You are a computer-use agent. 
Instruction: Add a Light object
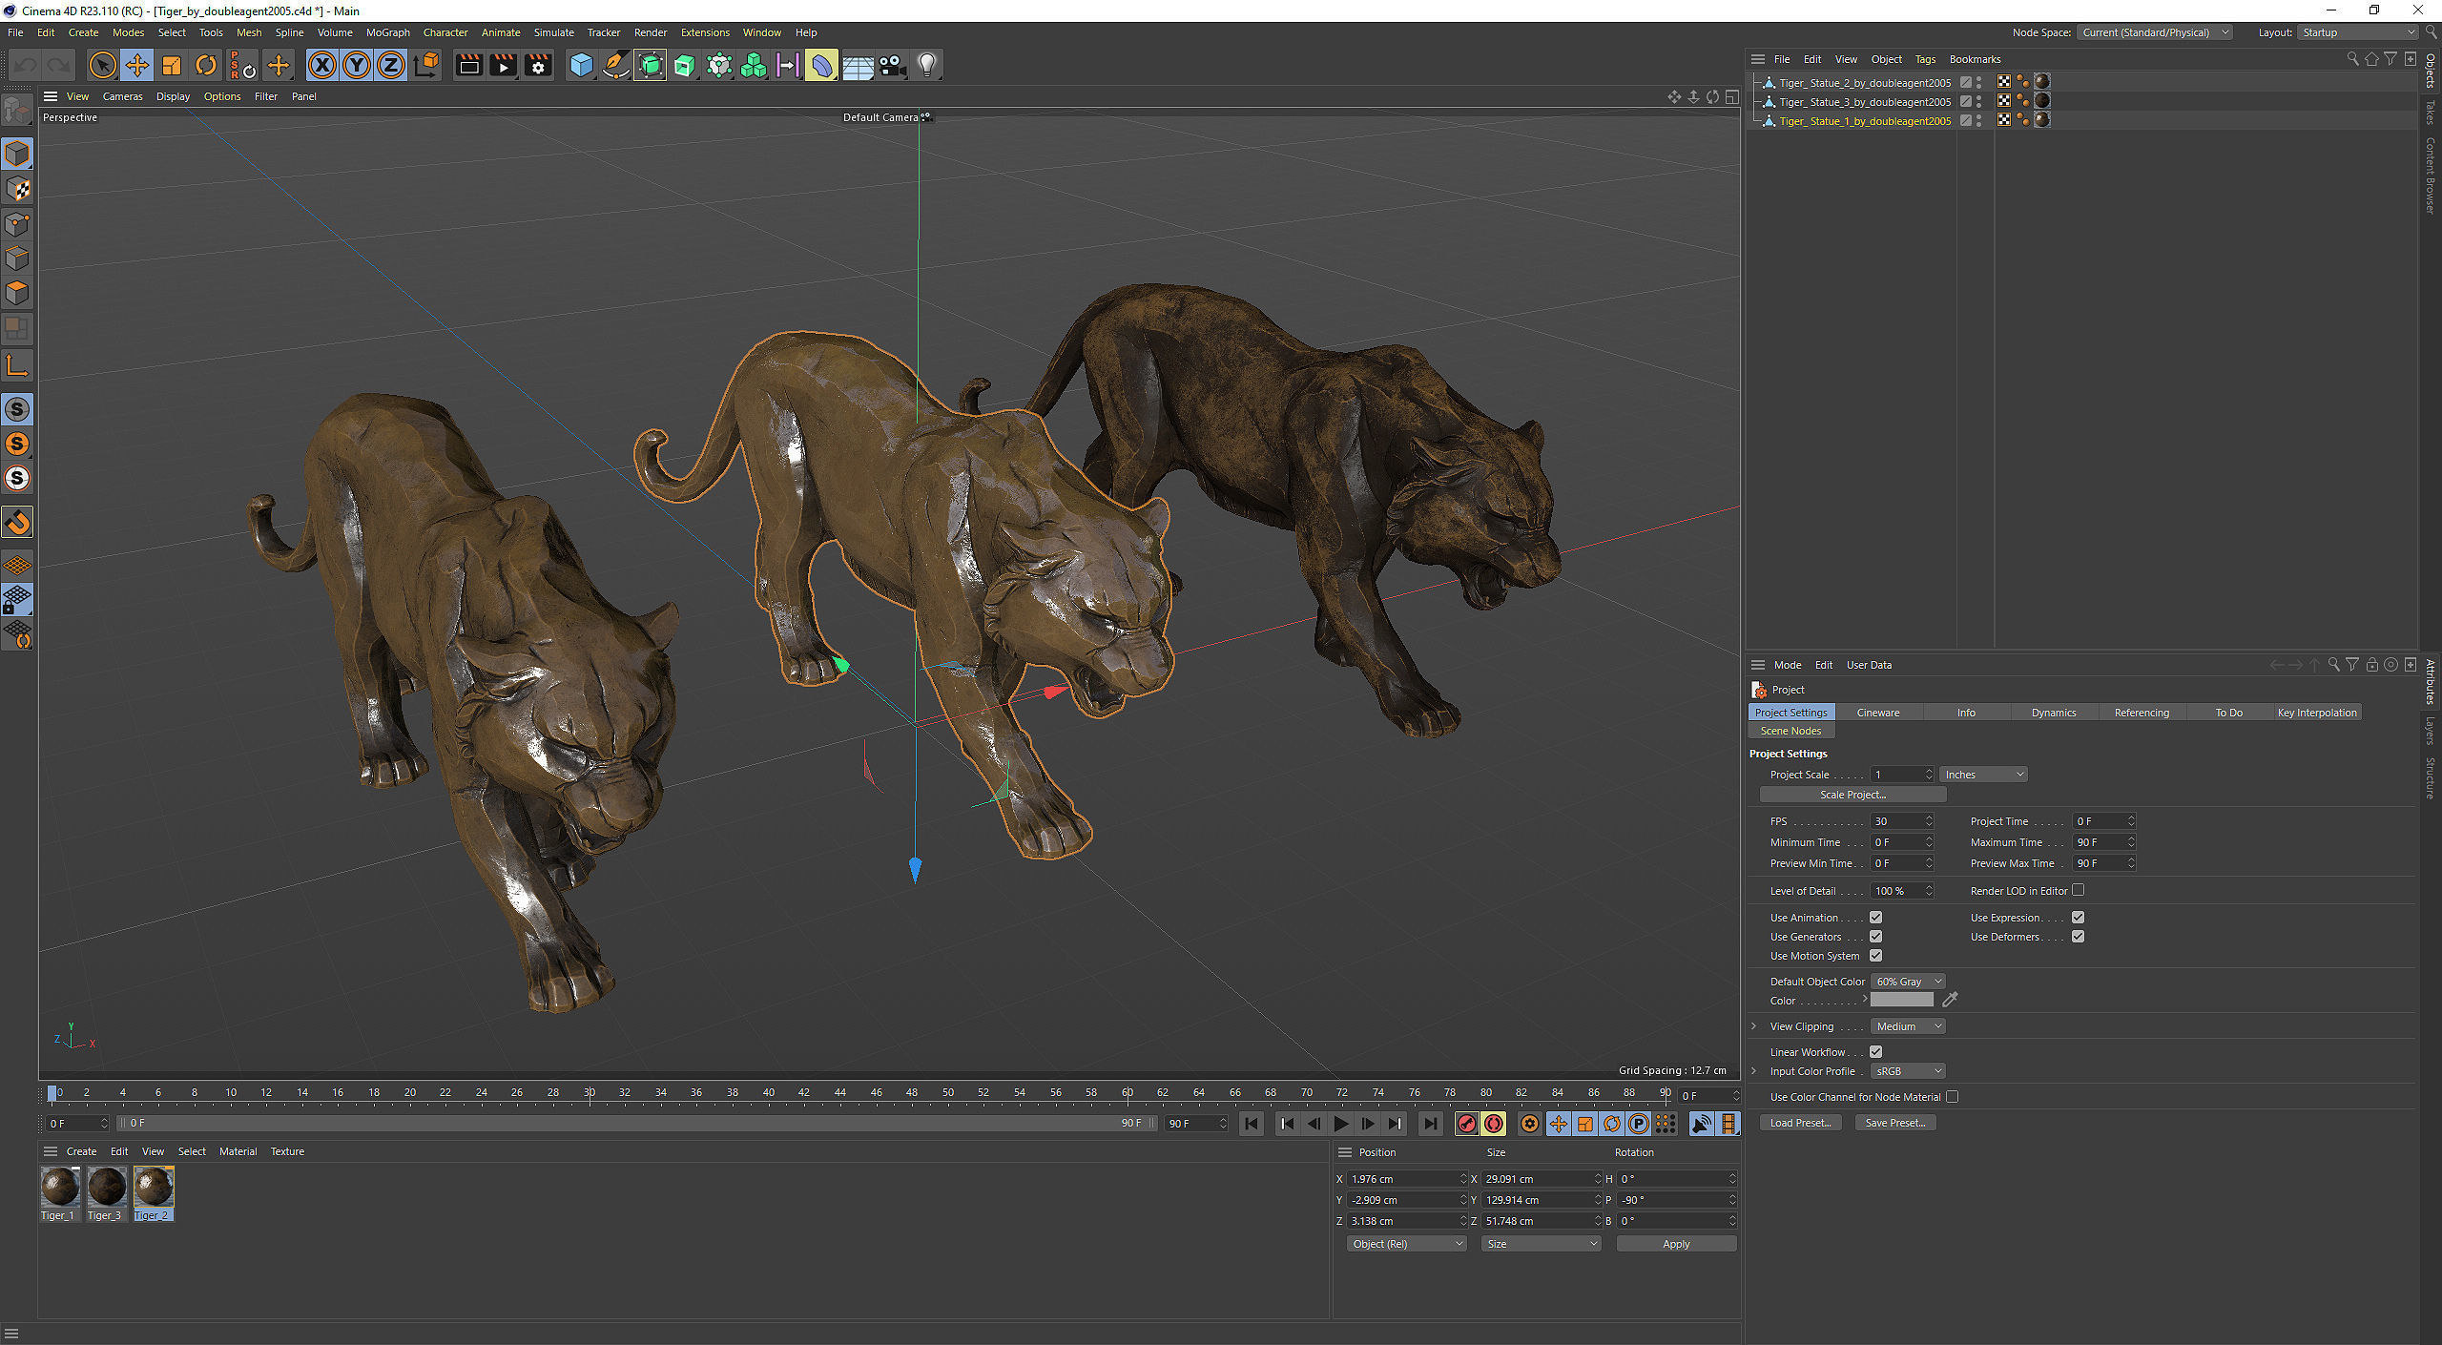click(926, 65)
